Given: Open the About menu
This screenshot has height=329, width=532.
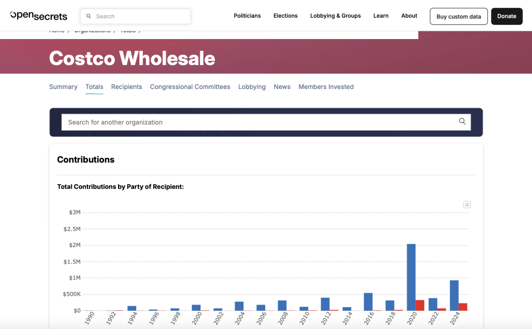Looking at the screenshot, I should point(409,16).
